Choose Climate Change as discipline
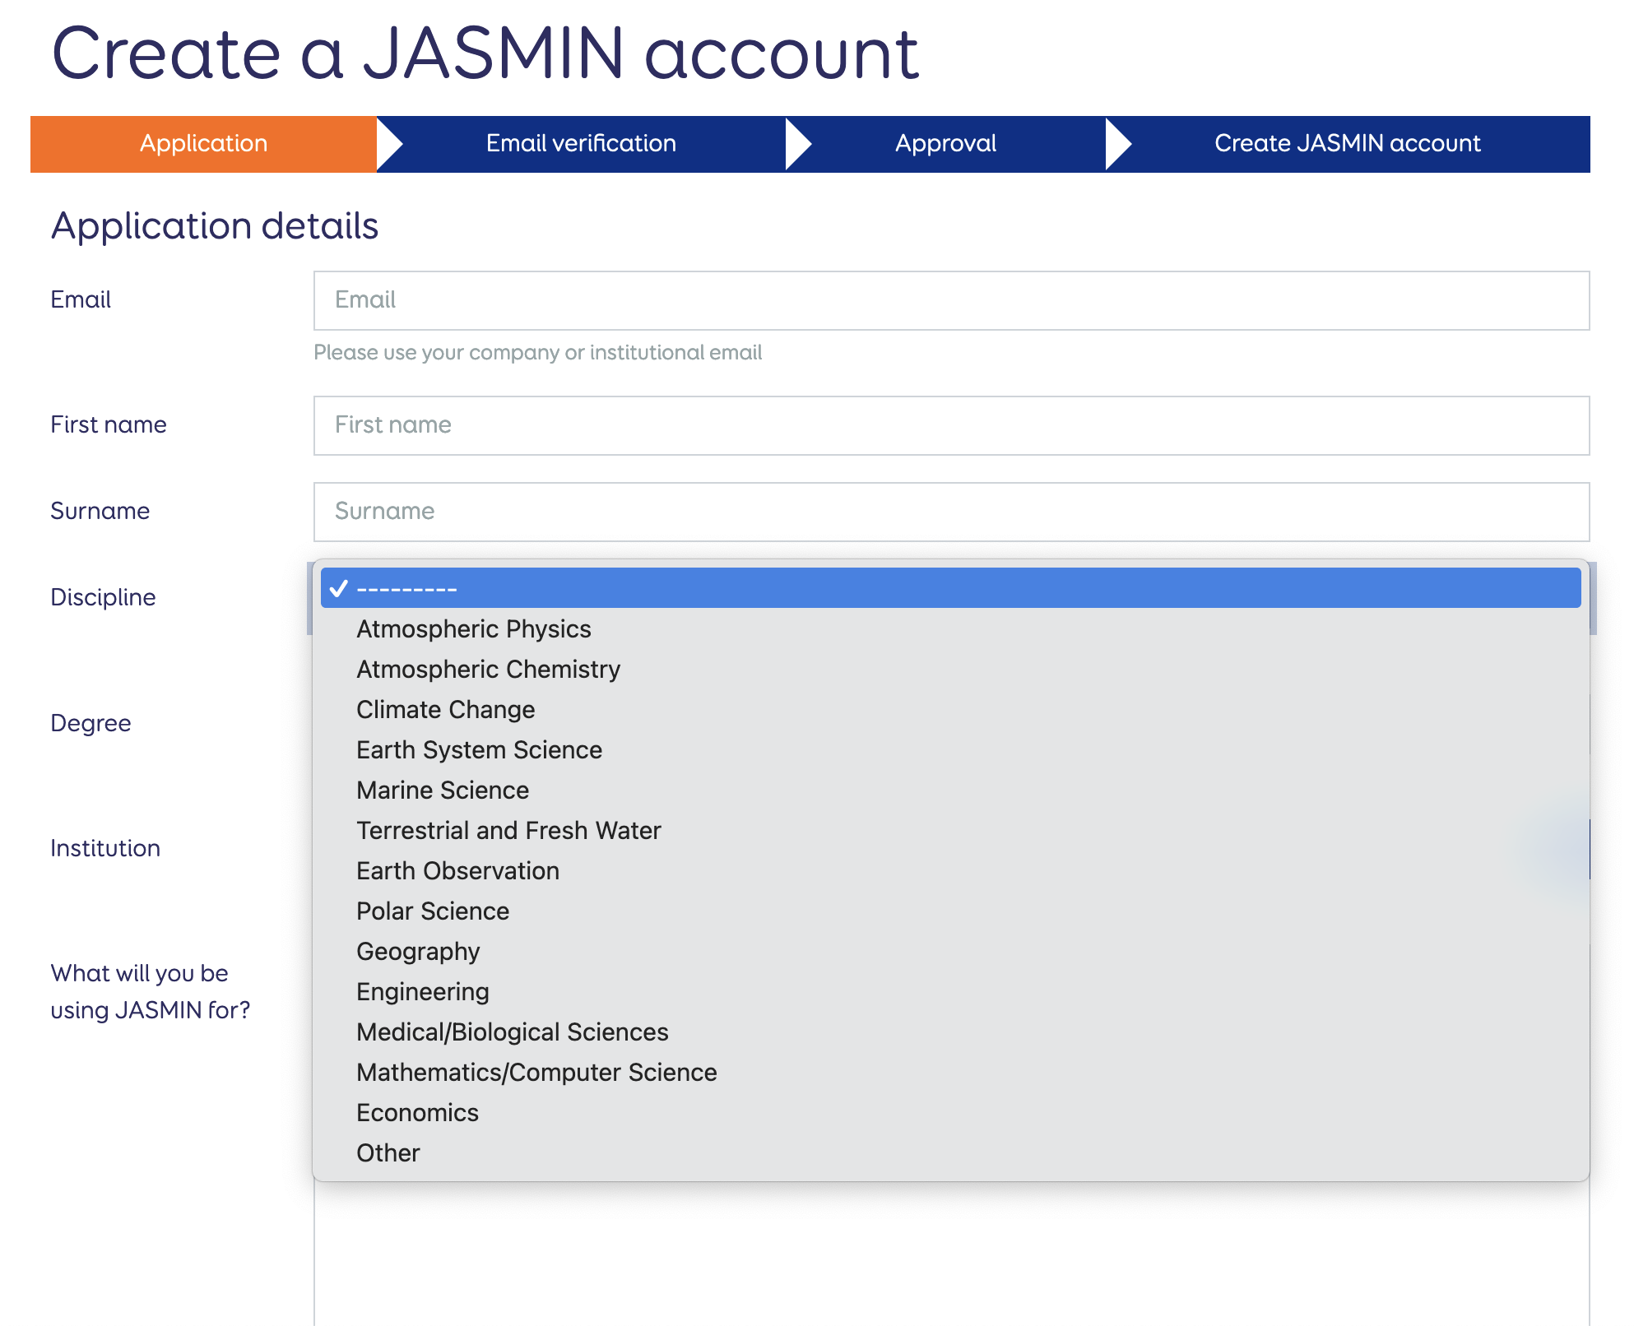This screenshot has width=1634, height=1326. coord(445,709)
